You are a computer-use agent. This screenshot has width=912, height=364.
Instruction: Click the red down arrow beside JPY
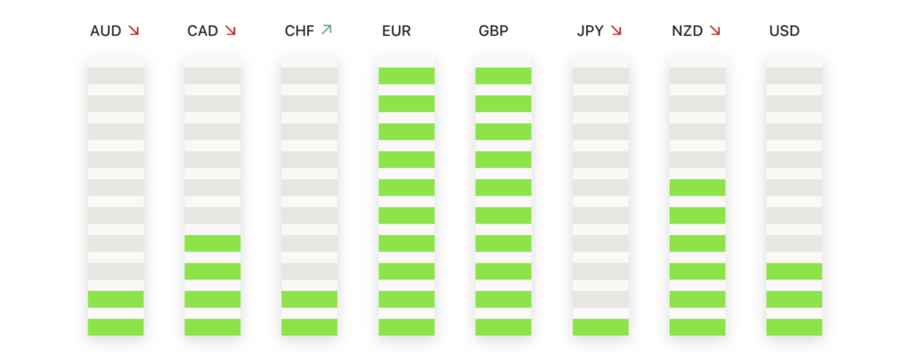(616, 31)
